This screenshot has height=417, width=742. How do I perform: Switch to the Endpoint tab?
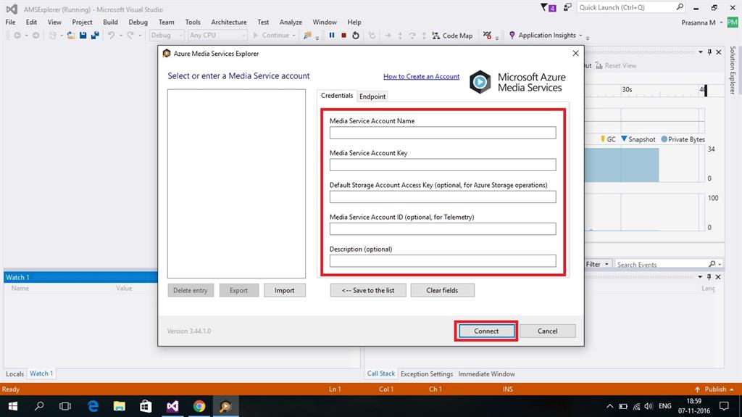point(372,96)
